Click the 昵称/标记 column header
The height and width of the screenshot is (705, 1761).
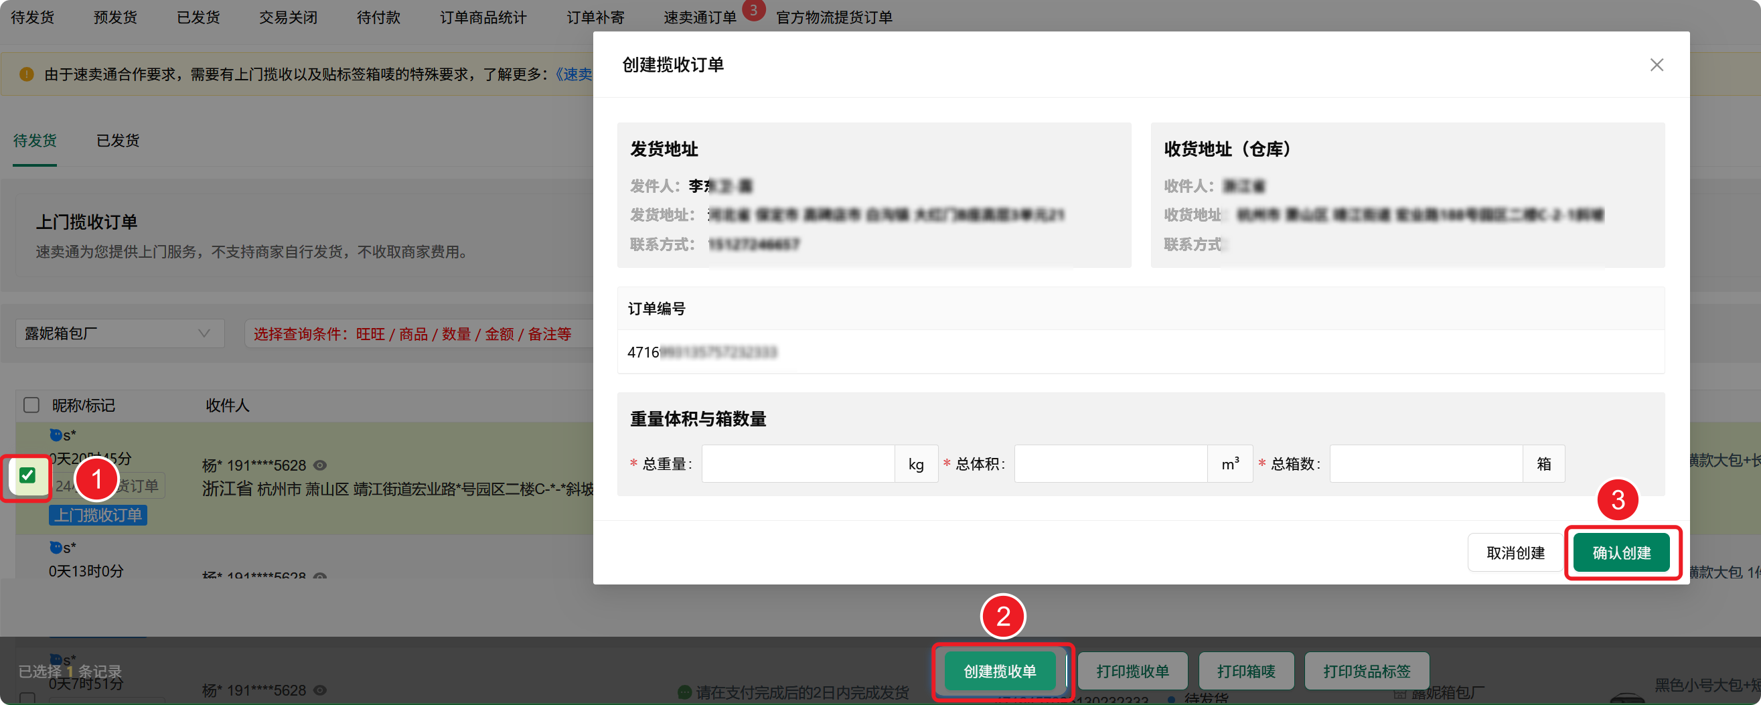(x=84, y=405)
